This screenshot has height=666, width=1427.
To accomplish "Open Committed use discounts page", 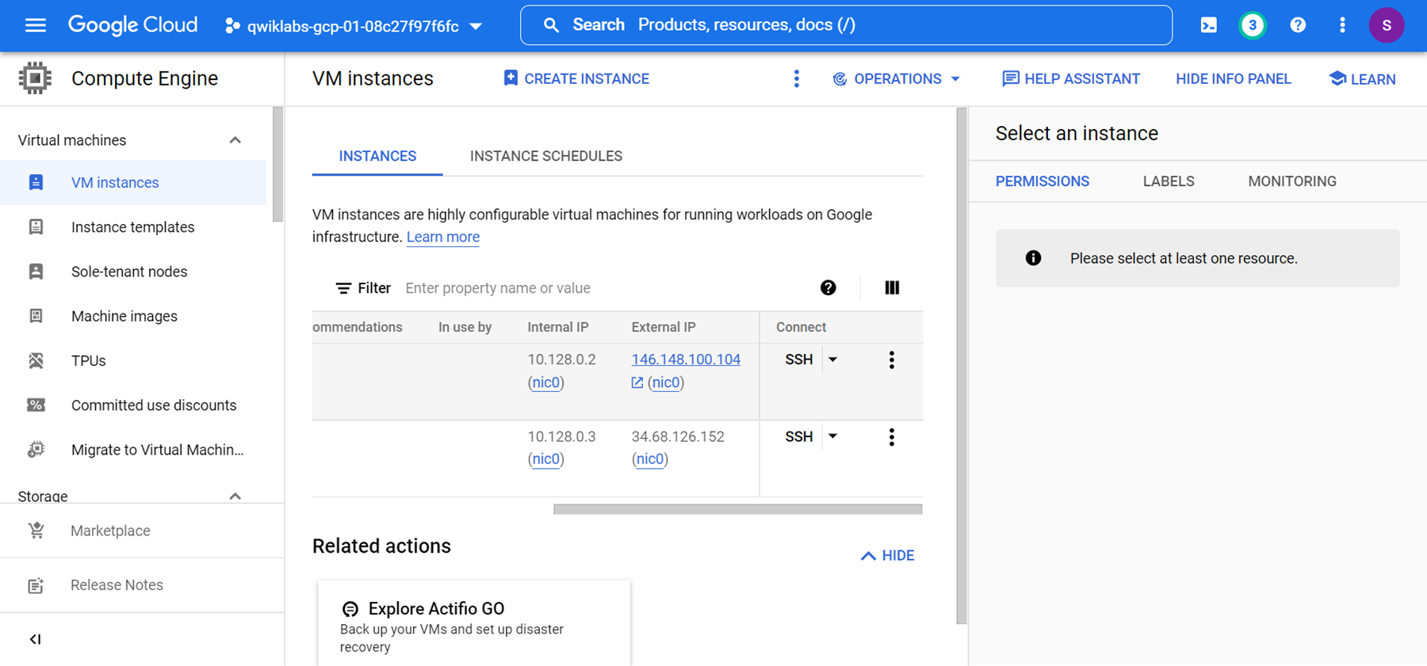I will point(154,405).
